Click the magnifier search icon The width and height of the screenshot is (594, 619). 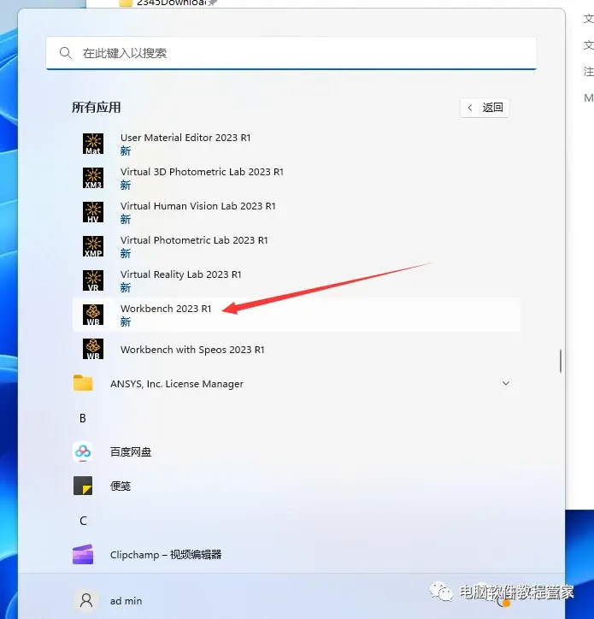pyautogui.click(x=66, y=53)
